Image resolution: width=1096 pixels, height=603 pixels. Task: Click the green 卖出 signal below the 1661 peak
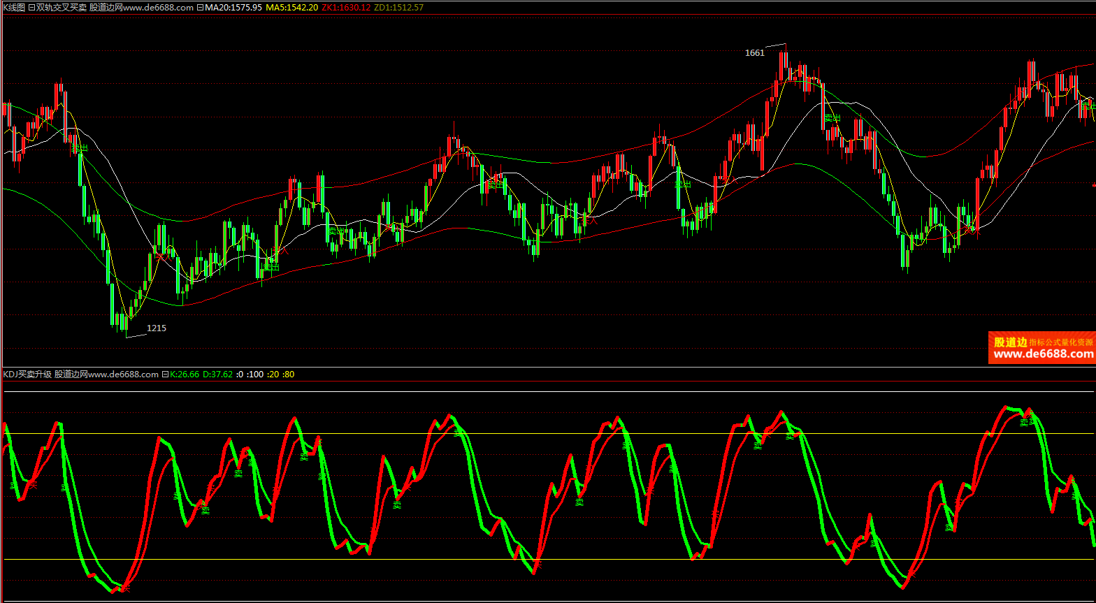[x=831, y=118]
